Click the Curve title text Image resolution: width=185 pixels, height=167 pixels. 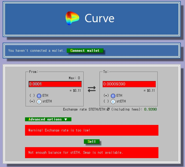[x=100, y=18]
